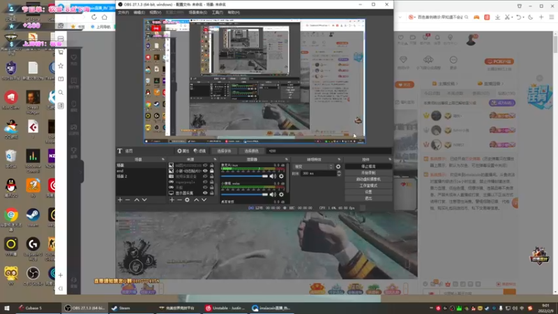The height and width of the screenshot is (314, 558).
Task: Adjust transition duration 300 ms stepper
Action: (339, 173)
